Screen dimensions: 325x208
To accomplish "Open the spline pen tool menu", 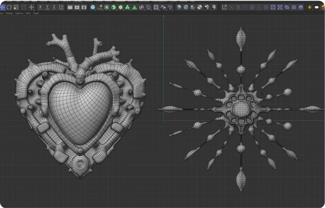I will (x=100, y=7).
